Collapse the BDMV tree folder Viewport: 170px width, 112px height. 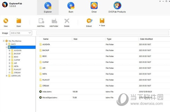6,47
